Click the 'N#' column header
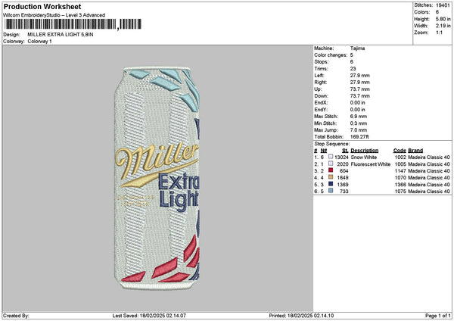The width and height of the screenshot is (454, 321). [324, 151]
